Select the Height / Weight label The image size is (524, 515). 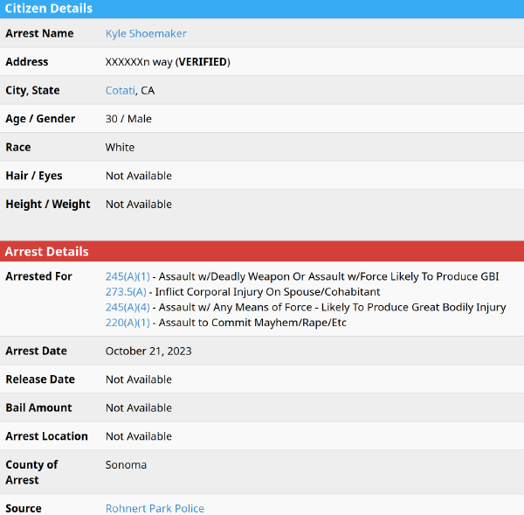click(48, 204)
